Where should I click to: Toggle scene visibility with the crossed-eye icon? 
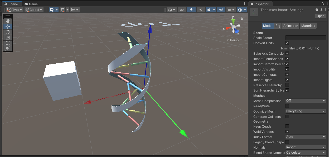221,10
